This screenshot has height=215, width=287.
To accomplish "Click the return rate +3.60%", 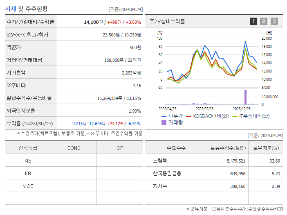I will point(133,22).
